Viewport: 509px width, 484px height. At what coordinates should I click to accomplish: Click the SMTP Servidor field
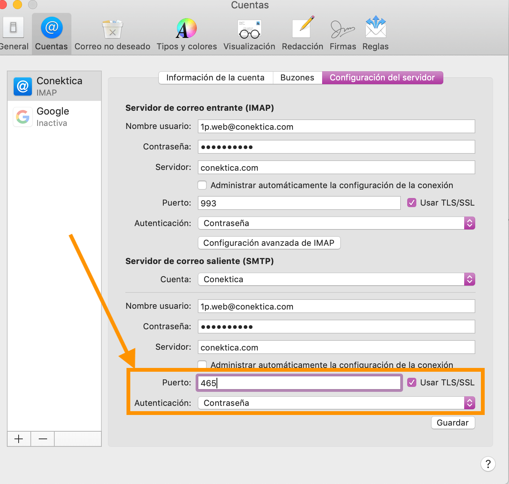pyautogui.click(x=336, y=347)
